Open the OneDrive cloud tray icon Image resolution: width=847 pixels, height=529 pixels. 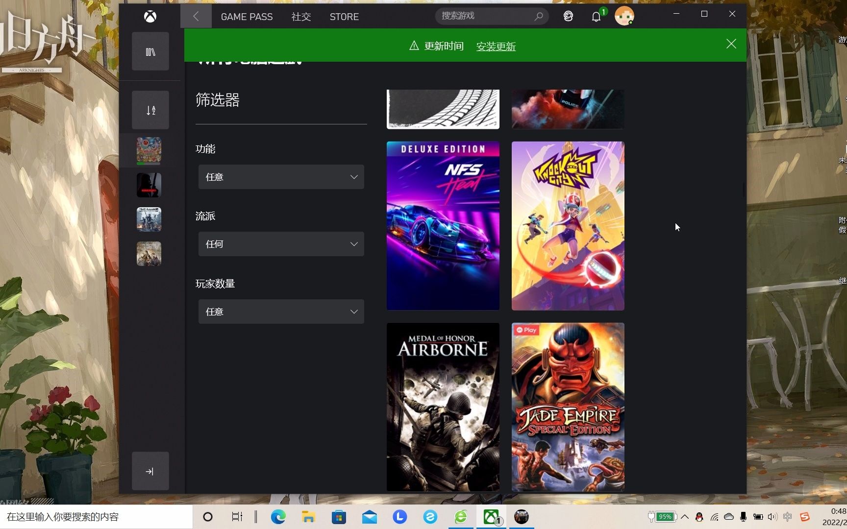pos(729,517)
